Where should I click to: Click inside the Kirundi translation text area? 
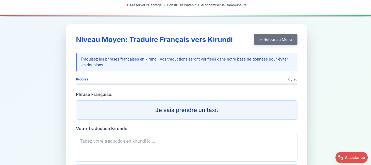point(187,147)
